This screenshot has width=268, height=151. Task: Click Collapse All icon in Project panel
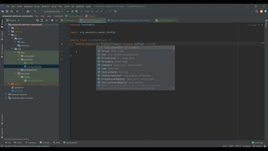46,20
